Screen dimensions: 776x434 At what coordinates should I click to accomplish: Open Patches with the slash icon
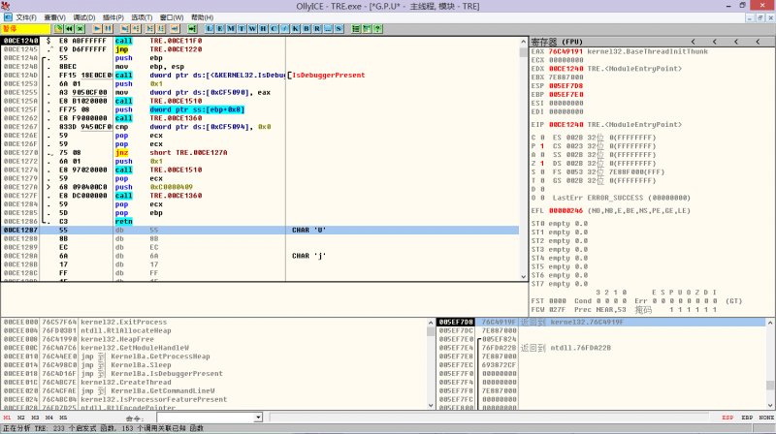[x=284, y=29]
